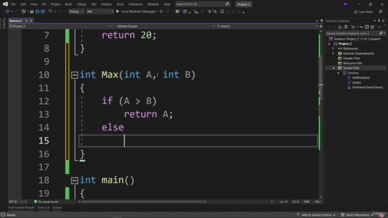Open the Output tab

pos(57,208)
